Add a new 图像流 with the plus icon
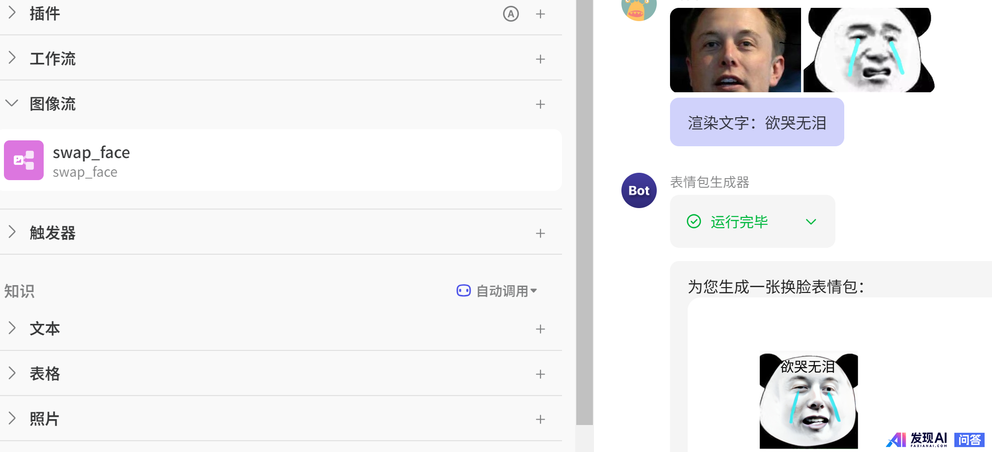The width and height of the screenshot is (992, 452). tap(540, 105)
